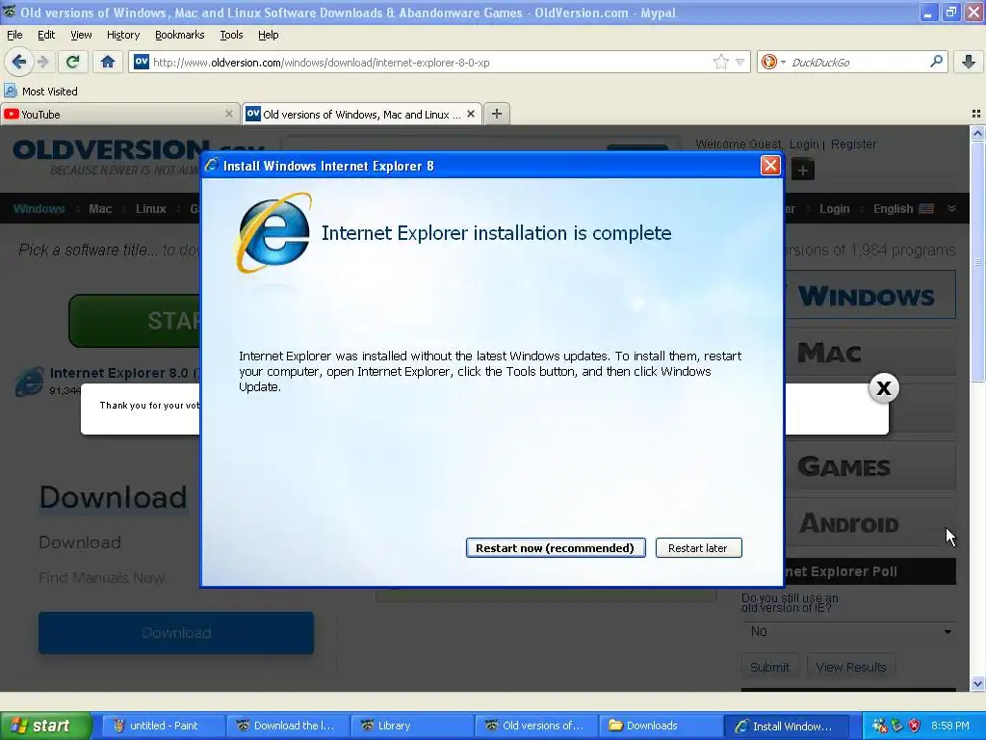The width and height of the screenshot is (986, 740).
Task: Click the search magnifier icon
Action: point(936,62)
